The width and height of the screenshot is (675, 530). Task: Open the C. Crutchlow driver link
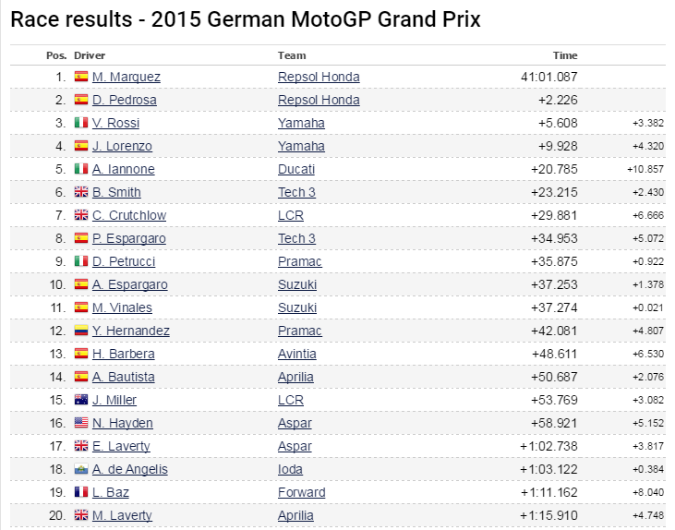pos(127,215)
